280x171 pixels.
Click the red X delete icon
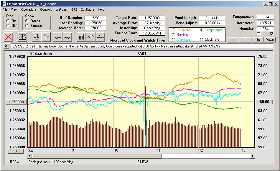click(8, 37)
